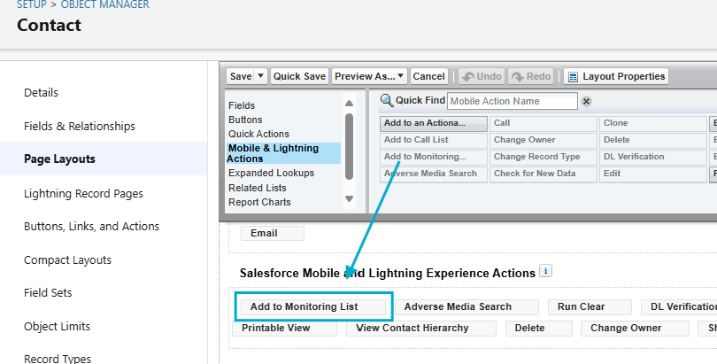Select Change Record Type palette item
This screenshot has width=717, height=364.
(x=544, y=158)
